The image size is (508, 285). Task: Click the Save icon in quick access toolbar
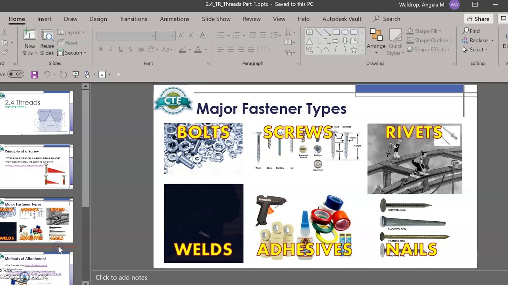(x=34, y=74)
